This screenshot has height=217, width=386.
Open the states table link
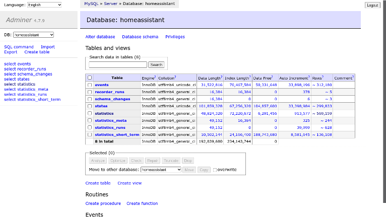coord(101,106)
